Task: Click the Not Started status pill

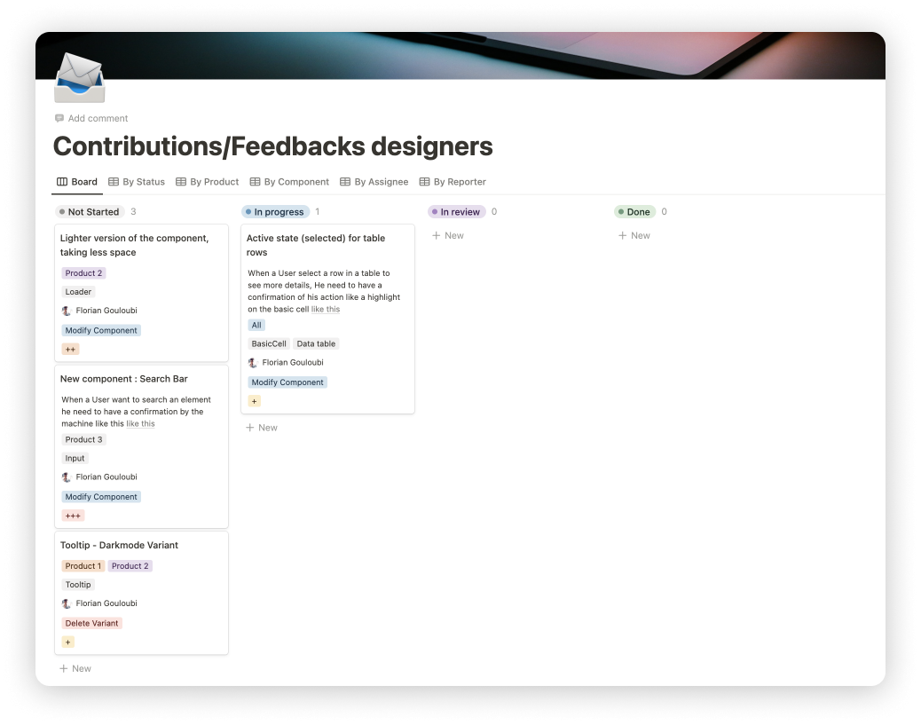Action: tap(89, 211)
